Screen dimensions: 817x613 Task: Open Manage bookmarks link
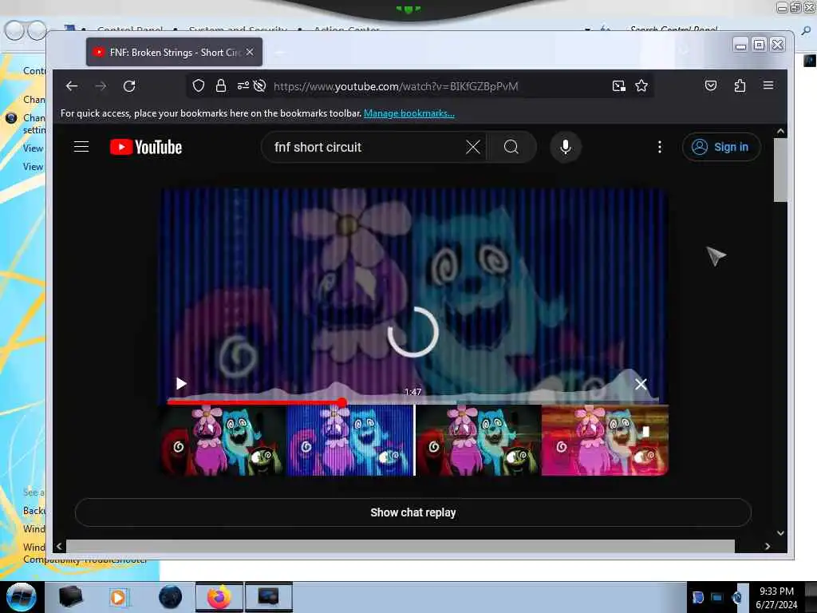tap(409, 113)
